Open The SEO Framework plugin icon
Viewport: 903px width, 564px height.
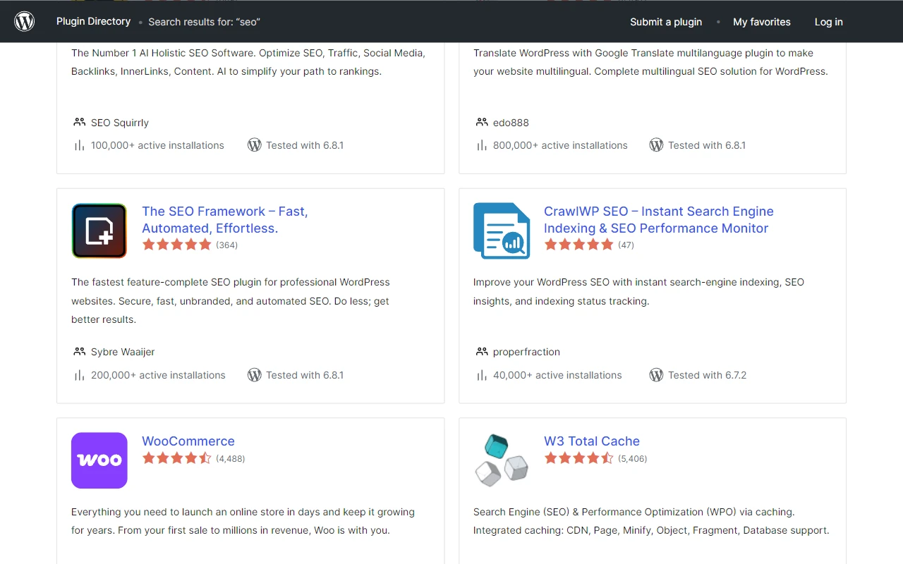point(99,231)
